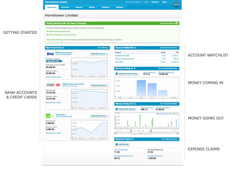232x170 pixels.
Task: Click the BNZ bank logo
Action: click(x=50, y=54)
